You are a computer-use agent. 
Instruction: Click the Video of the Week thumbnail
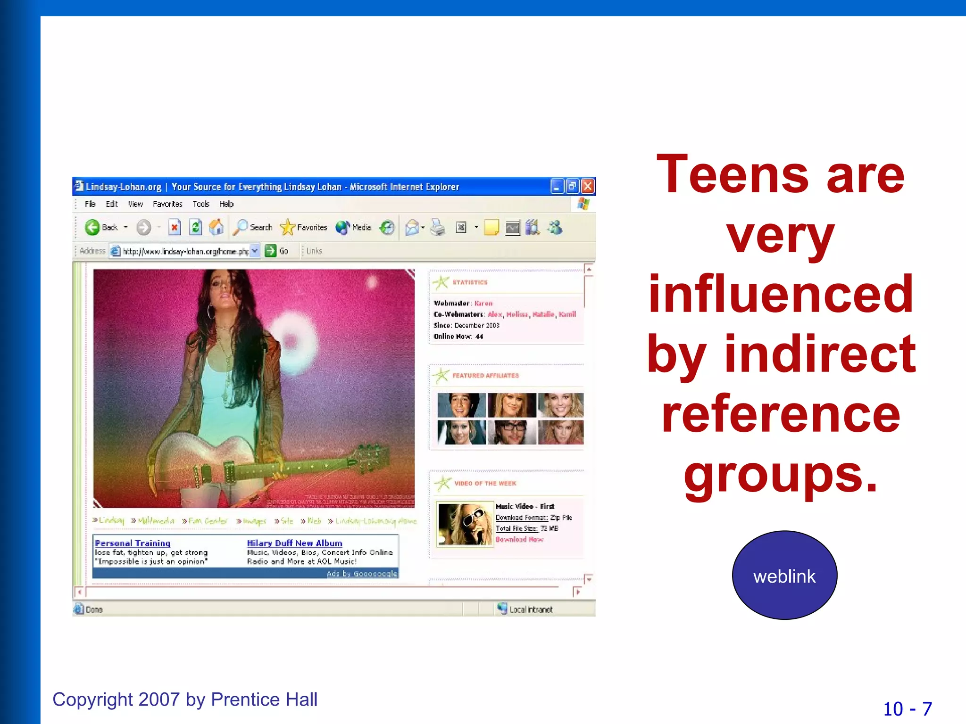pyautogui.click(x=465, y=524)
